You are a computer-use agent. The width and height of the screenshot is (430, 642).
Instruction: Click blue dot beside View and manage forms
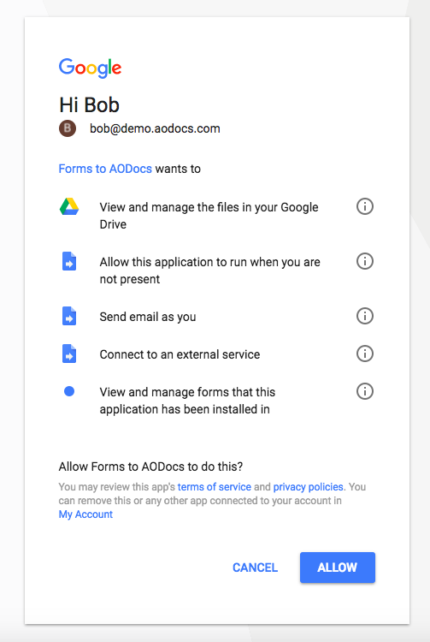click(x=69, y=391)
